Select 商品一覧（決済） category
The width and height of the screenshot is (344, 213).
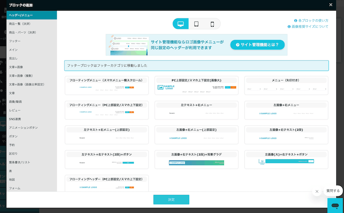(x=32, y=24)
